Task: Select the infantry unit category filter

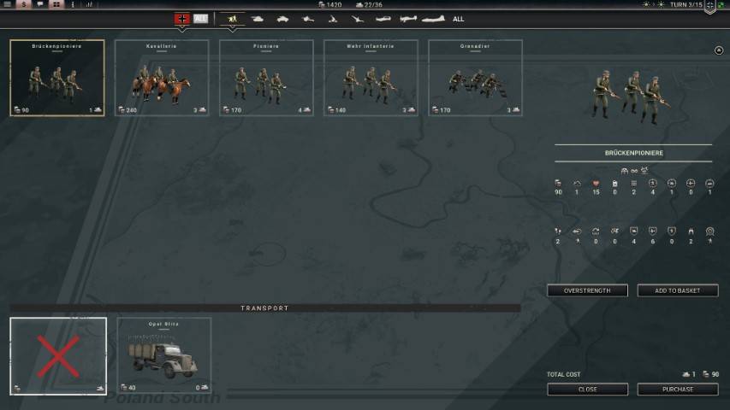Action: [232, 18]
